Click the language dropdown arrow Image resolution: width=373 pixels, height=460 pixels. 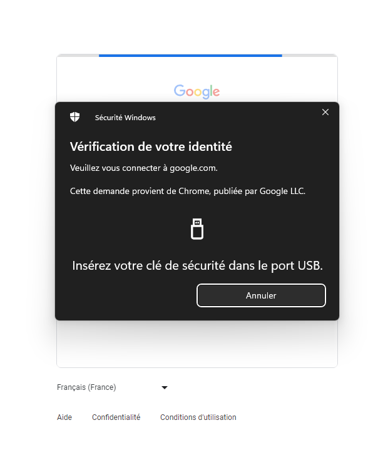[x=165, y=387]
